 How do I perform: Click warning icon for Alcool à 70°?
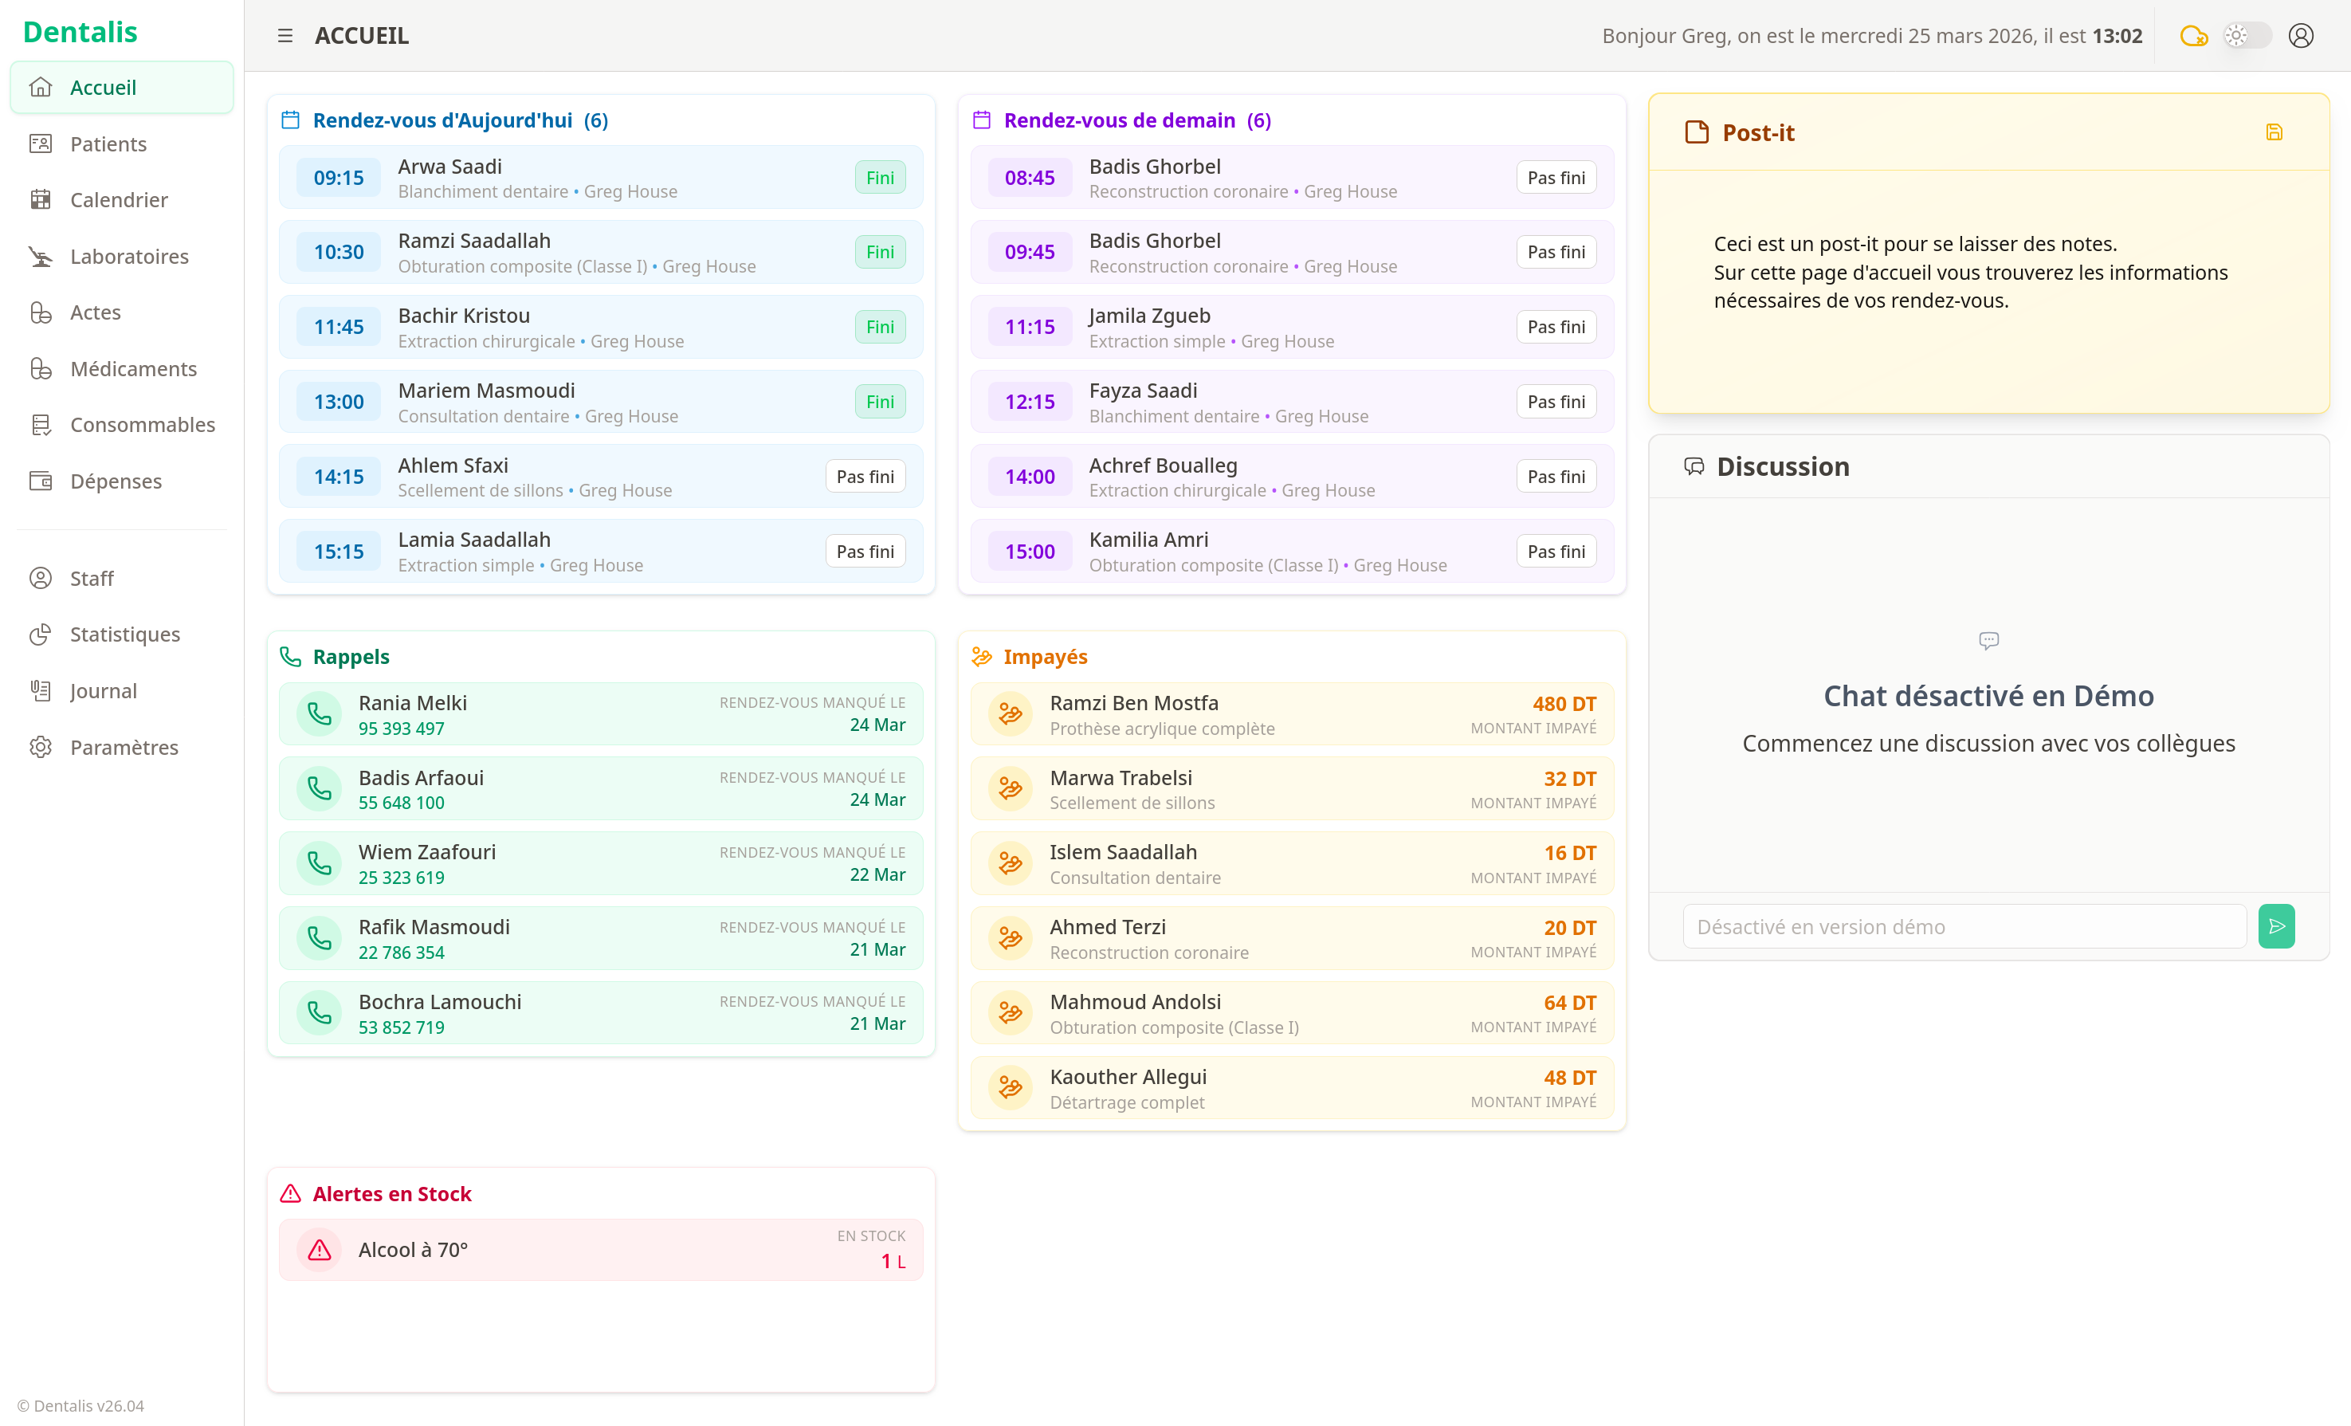(x=320, y=1249)
